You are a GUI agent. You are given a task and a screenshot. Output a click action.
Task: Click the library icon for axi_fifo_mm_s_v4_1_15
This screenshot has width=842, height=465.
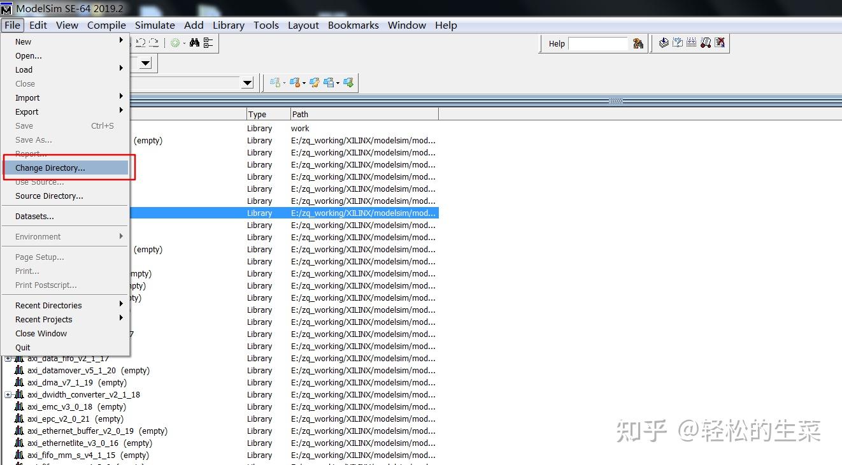coord(19,455)
